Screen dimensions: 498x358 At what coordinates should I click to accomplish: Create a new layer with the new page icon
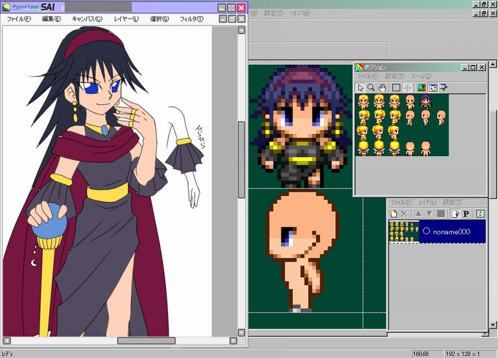(394, 214)
